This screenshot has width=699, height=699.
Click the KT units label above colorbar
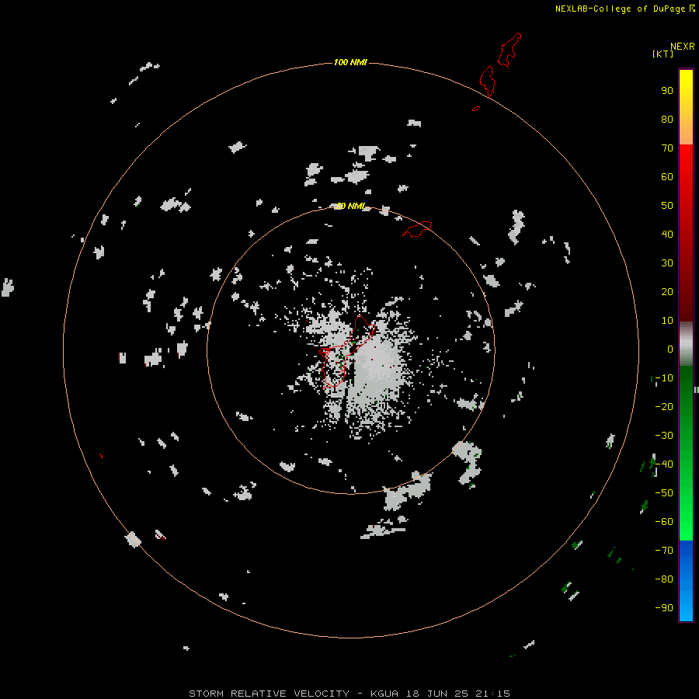click(662, 54)
